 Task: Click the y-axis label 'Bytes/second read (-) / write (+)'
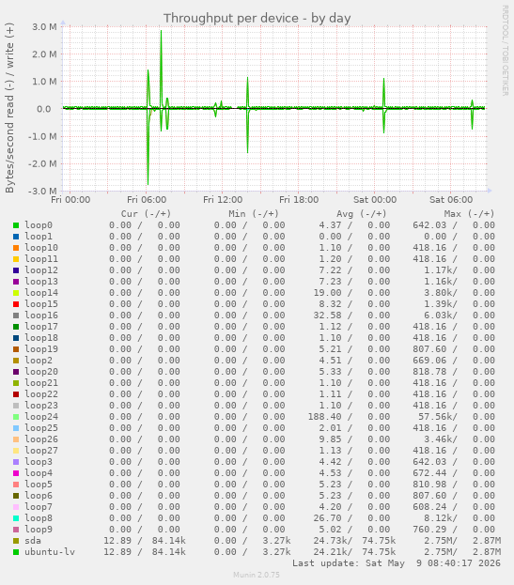pyautogui.click(x=9, y=108)
